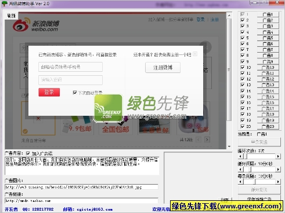This screenshot has width=285, height=213.
Task: Increase 循环间隔 with right arrow
Action: point(278,170)
